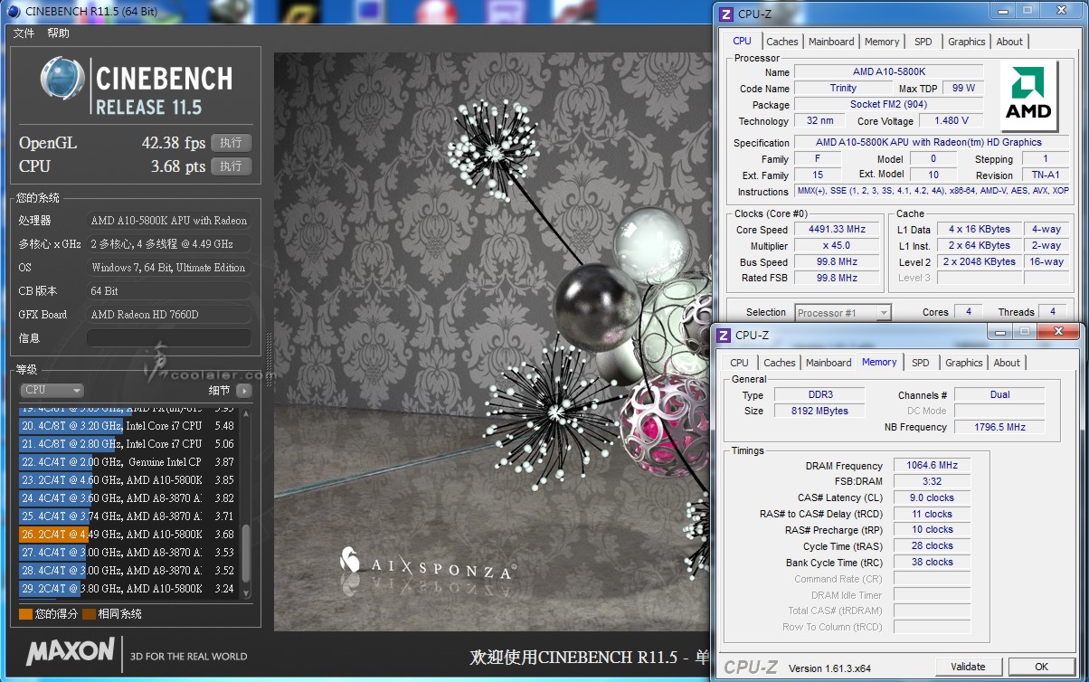The height and width of the screenshot is (682, 1089).
Task: Open the CPU ranking type dropdown
Action: pyautogui.click(x=52, y=390)
